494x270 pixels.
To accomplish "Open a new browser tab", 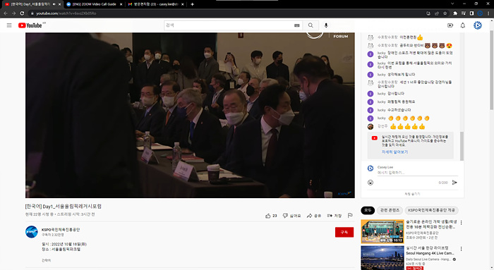I will click(x=192, y=4).
